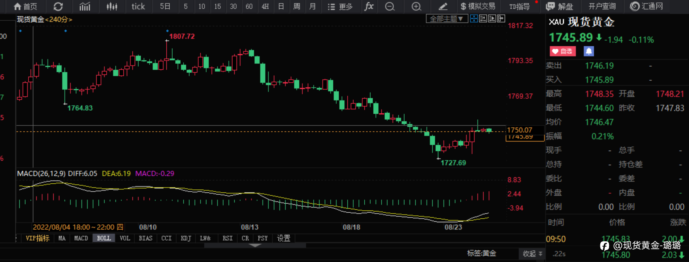Zoom out the chart with minus magnifier
The height and width of the screenshot is (262, 689).
pyautogui.click(x=390, y=6)
